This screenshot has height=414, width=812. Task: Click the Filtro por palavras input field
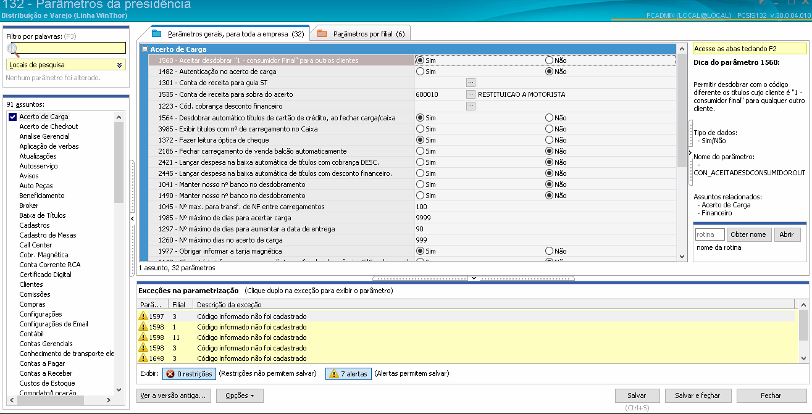[x=66, y=48]
